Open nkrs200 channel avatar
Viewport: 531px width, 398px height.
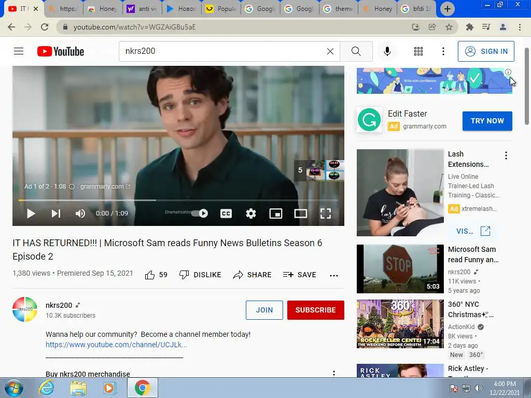point(25,309)
